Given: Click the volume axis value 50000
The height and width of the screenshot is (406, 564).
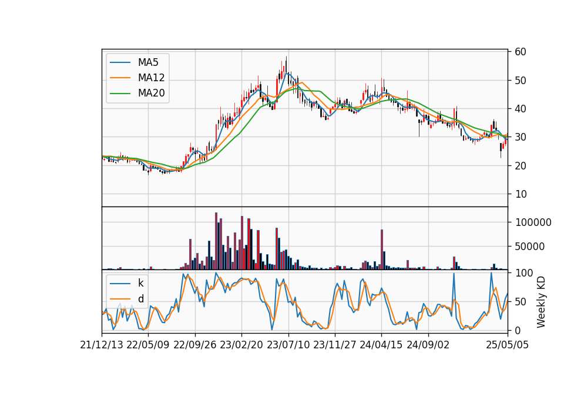Looking at the screenshot, I should point(530,247).
